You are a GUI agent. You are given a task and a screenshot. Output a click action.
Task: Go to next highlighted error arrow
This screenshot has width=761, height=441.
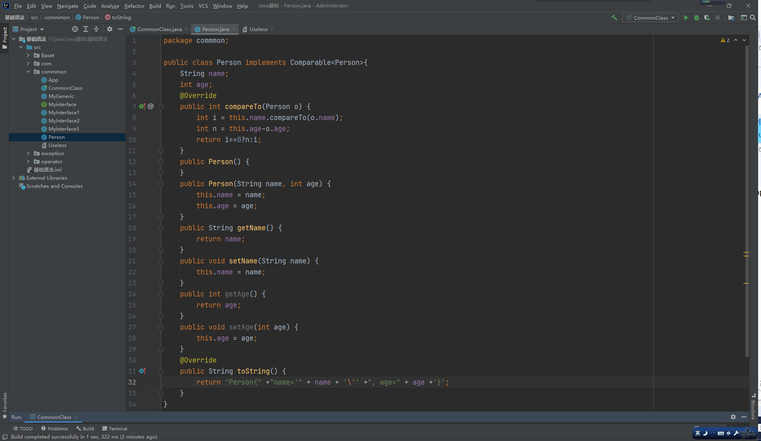tap(744, 40)
